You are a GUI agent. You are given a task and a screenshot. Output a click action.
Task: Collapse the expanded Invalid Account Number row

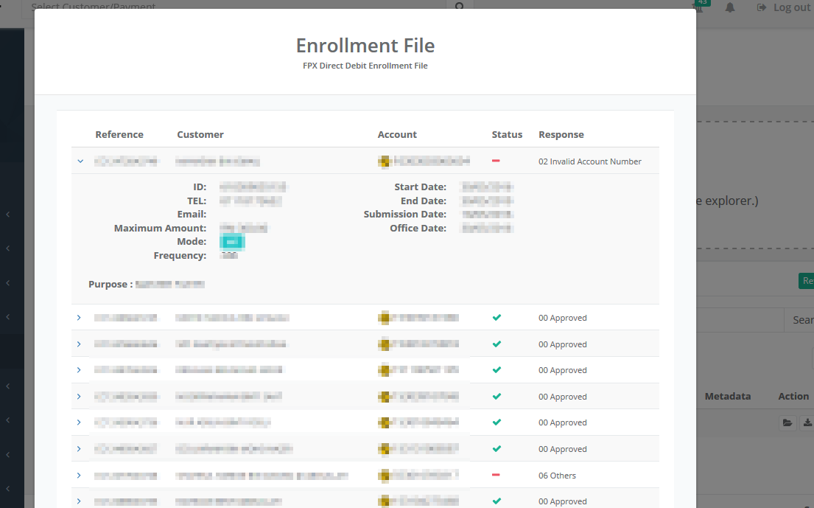80,161
